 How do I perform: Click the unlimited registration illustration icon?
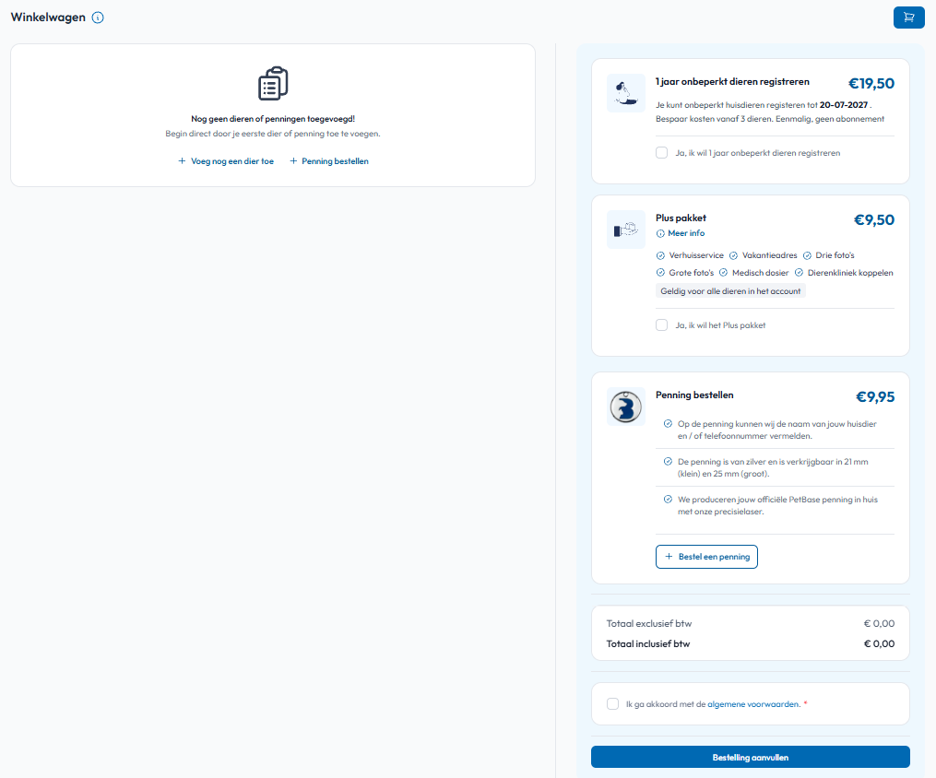(x=625, y=93)
